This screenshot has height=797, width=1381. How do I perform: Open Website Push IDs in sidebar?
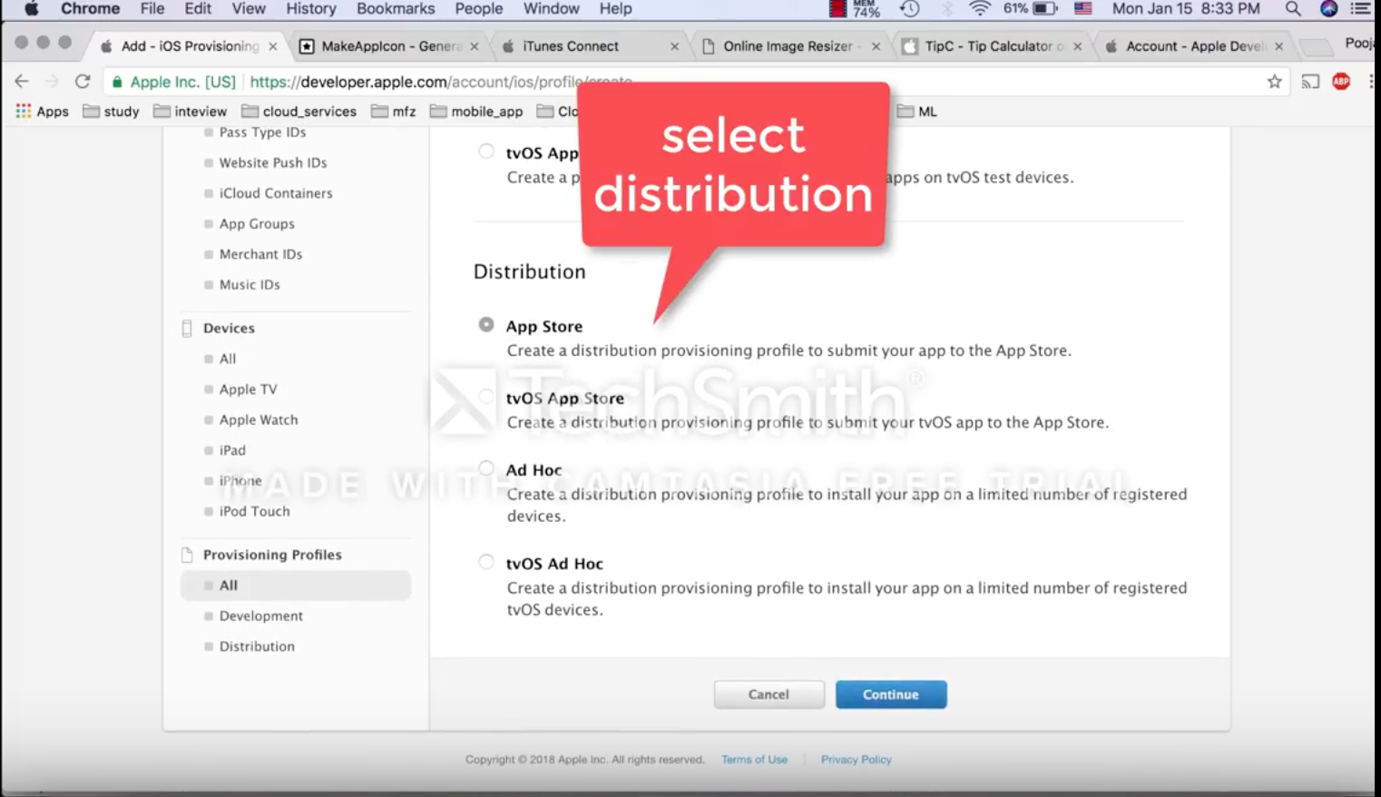[x=273, y=162]
